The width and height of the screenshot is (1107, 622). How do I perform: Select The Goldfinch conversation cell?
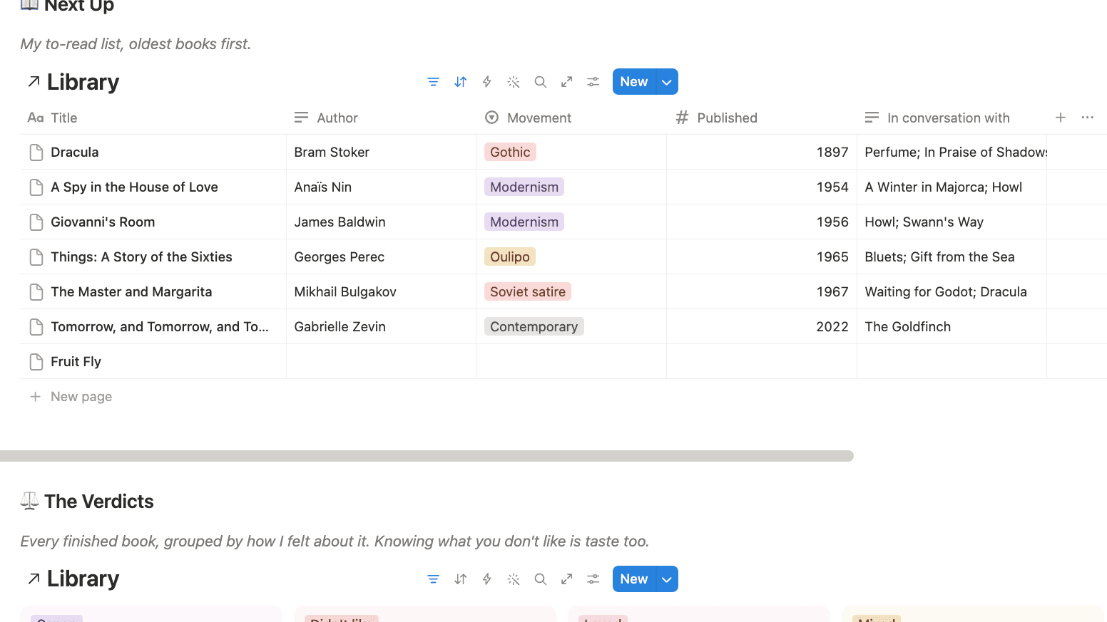(952, 327)
